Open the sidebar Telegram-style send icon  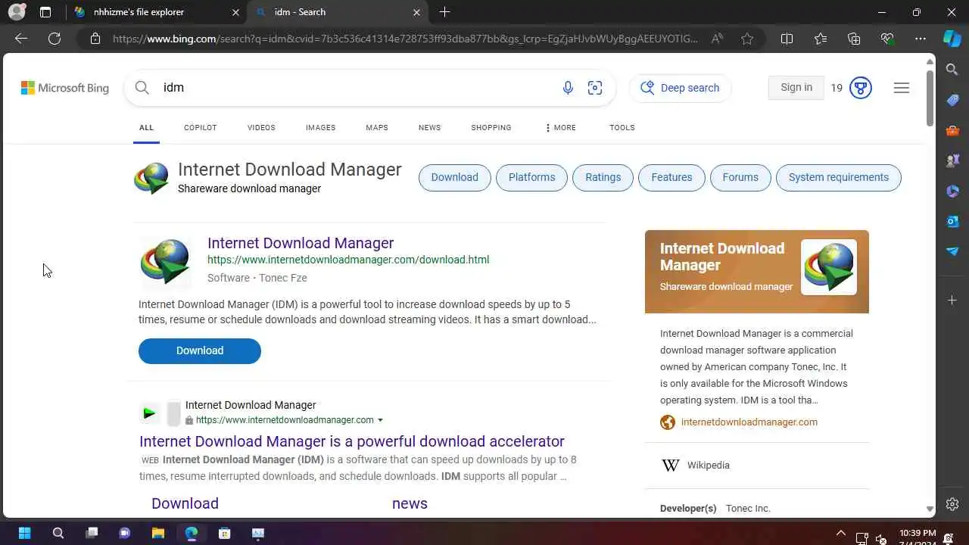(x=952, y=251)
